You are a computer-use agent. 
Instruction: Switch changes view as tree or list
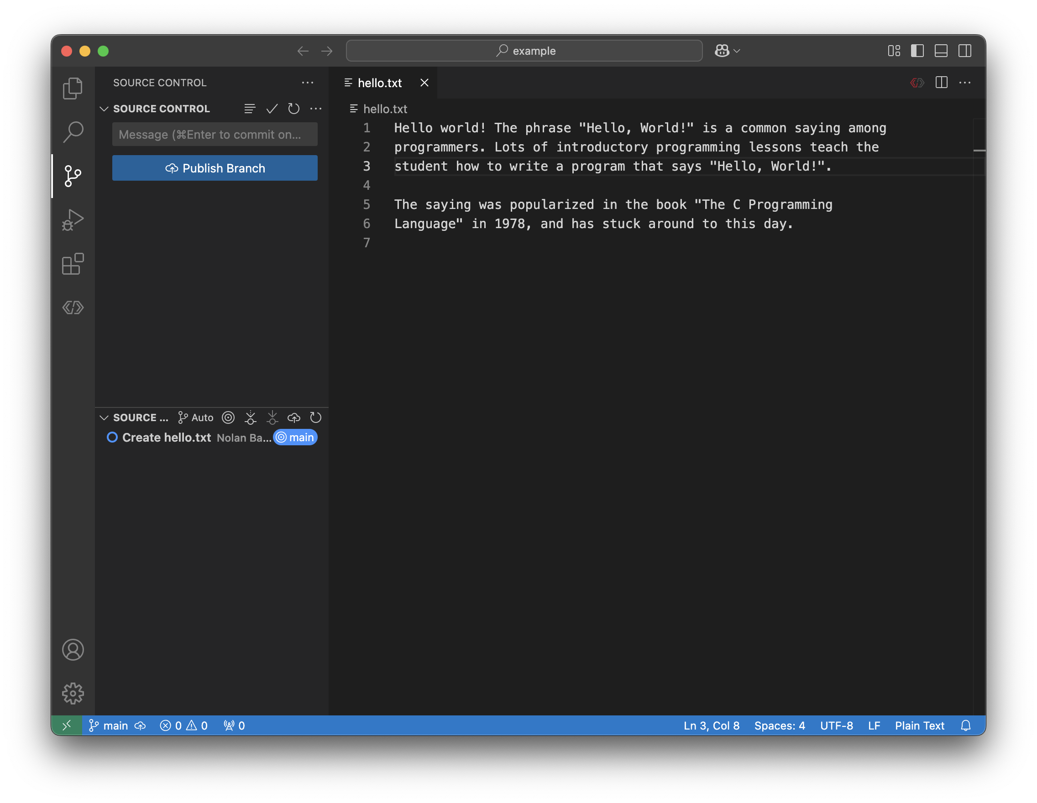tap(250, 109)
